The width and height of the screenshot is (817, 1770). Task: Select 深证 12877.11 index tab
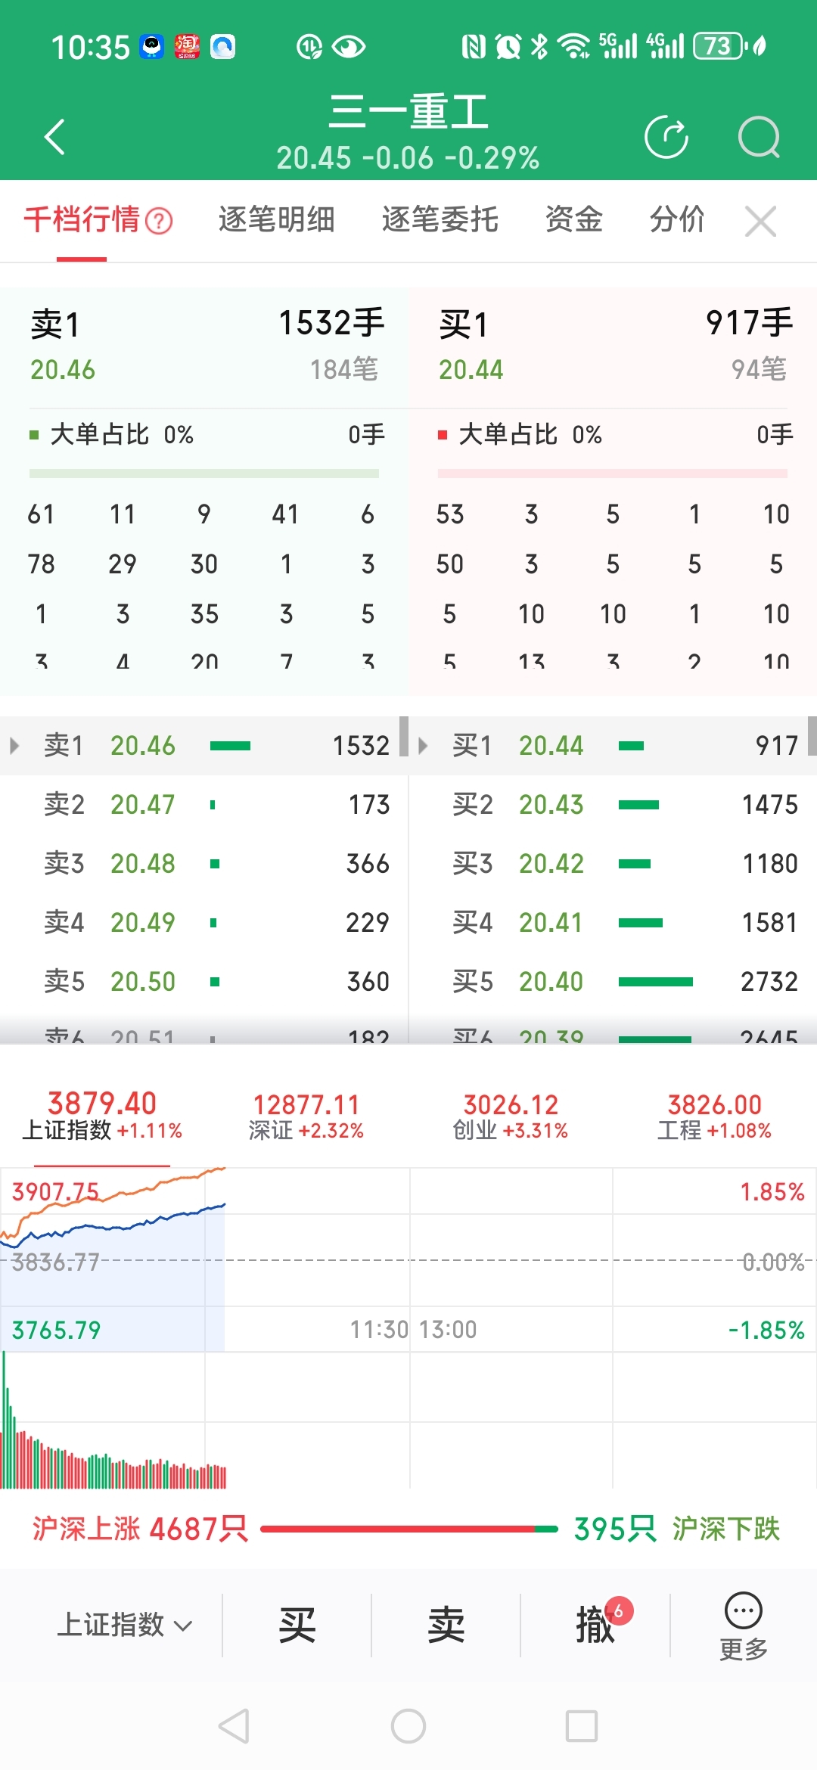pyautogui.click(x=306, y=1116)
